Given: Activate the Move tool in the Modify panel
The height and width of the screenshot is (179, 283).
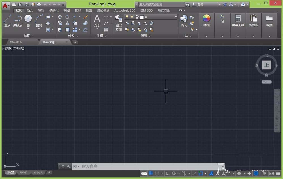Looking at the screenshot, I should click(x=60, y=17).
